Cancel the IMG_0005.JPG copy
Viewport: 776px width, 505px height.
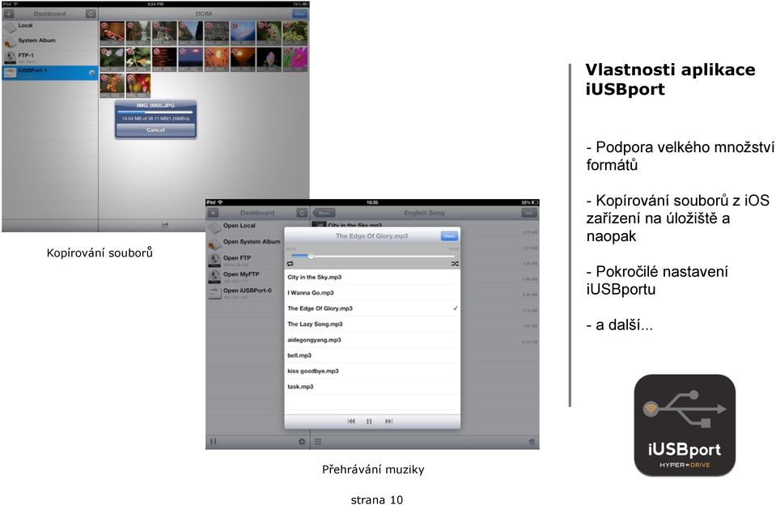[x=155, y=129]
